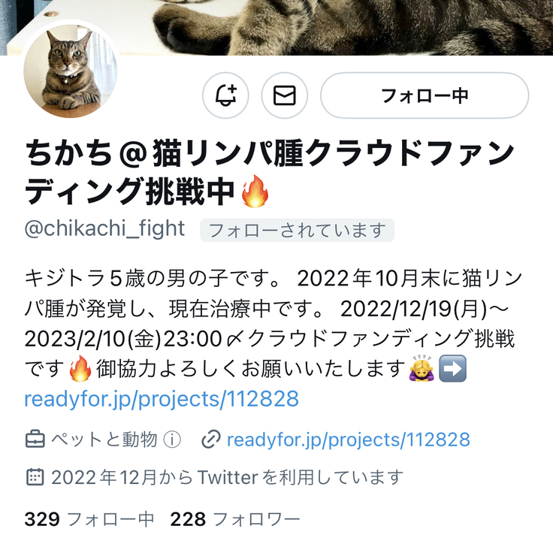Open readyfor.jp link in bio text

pos(162,399)
